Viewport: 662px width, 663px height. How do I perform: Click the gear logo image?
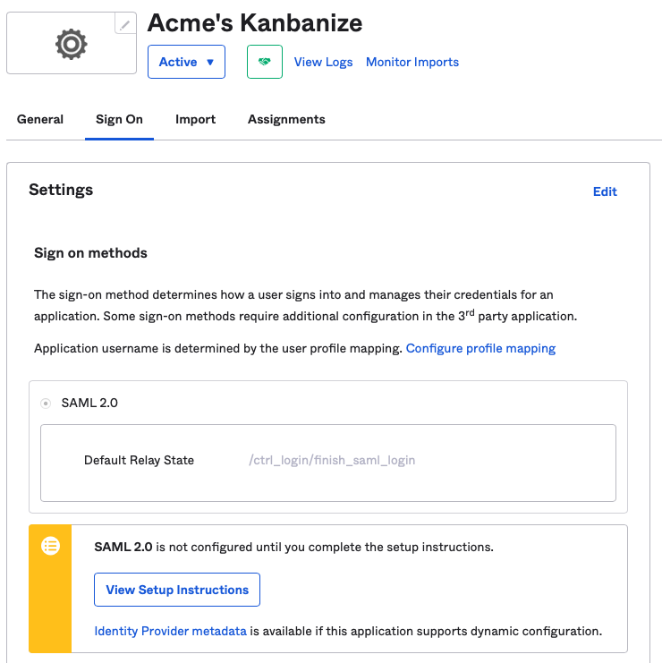click(x=71, y=44)
